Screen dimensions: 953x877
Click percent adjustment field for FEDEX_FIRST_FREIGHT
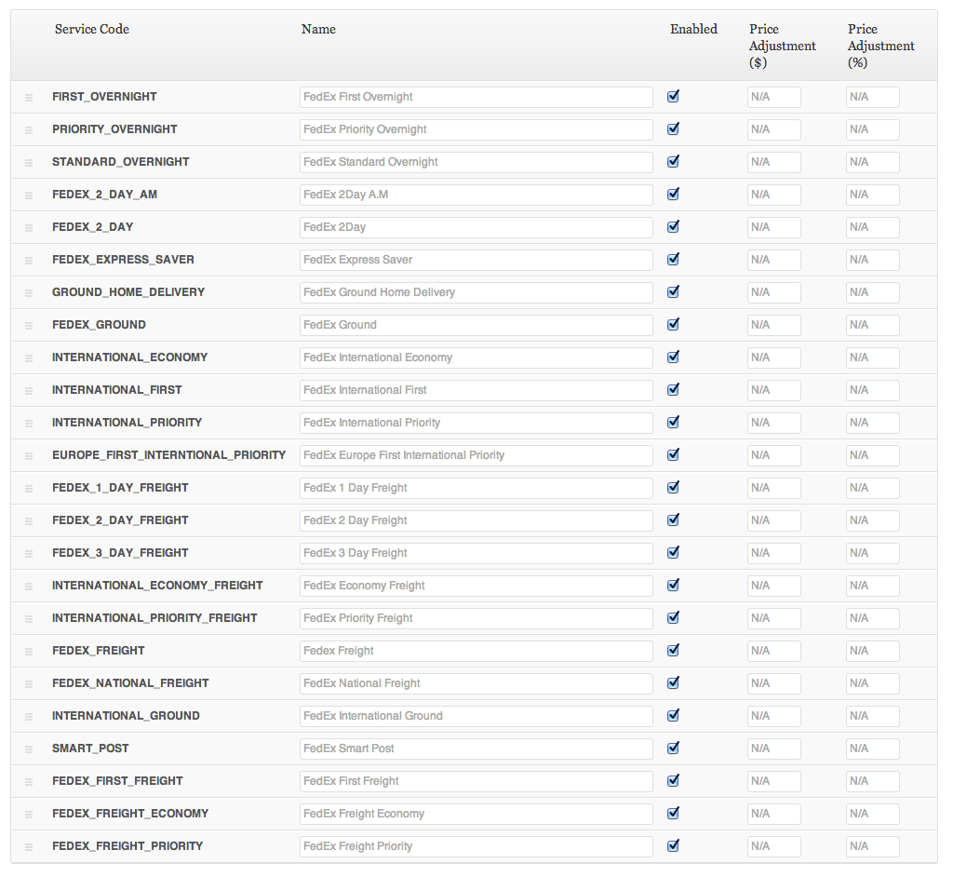pyautogui.click(x=872, y=781)
